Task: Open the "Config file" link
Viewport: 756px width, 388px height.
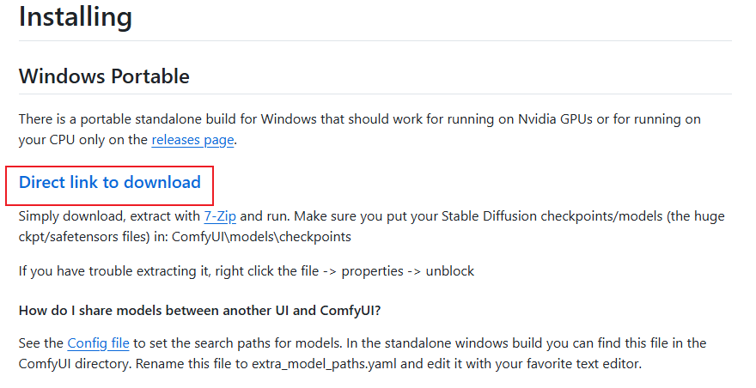Action: tap(98, 343)
